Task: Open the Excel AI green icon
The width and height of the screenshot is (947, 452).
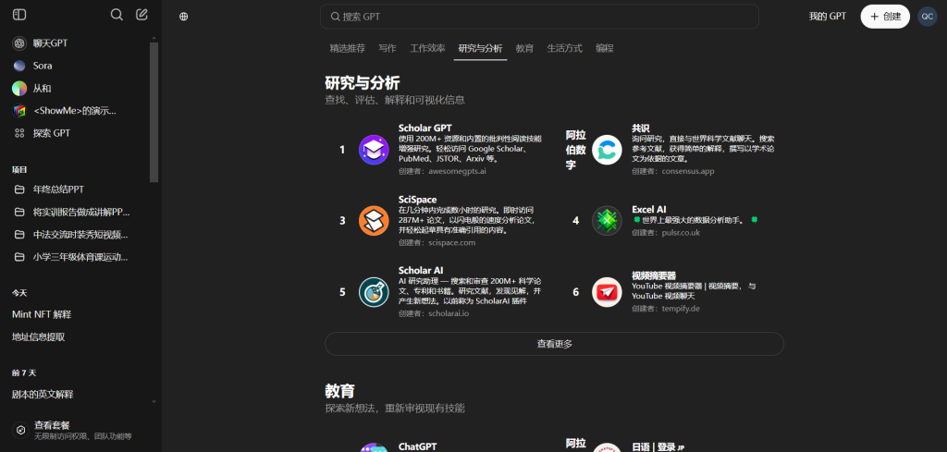Action: [607, 220]
